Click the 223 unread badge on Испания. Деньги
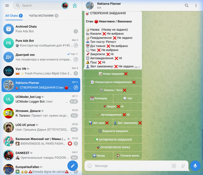The height and width of the screenshot is (175, 203). tap(74, 116)
